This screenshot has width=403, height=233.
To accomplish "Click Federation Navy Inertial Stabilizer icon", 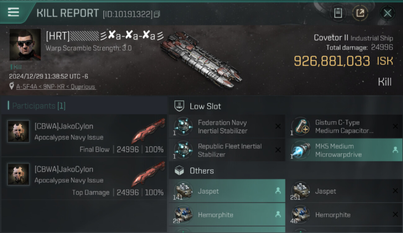I will (x=183, y=126).
